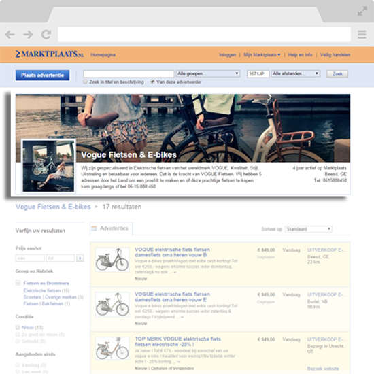Click the price 'van' field
Viewport: 374px width, 374px height.
coord(30,258)
